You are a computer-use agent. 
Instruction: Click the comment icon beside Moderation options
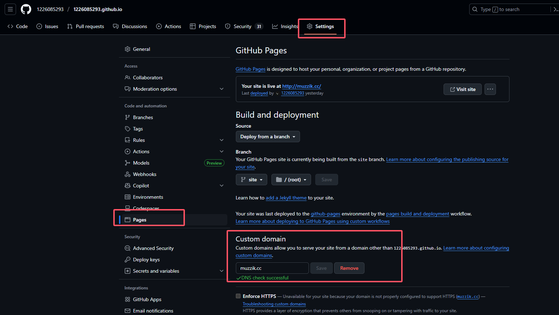(128, 89)
